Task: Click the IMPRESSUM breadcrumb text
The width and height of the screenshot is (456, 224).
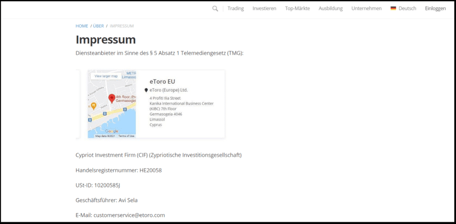Action: [121, 26]
